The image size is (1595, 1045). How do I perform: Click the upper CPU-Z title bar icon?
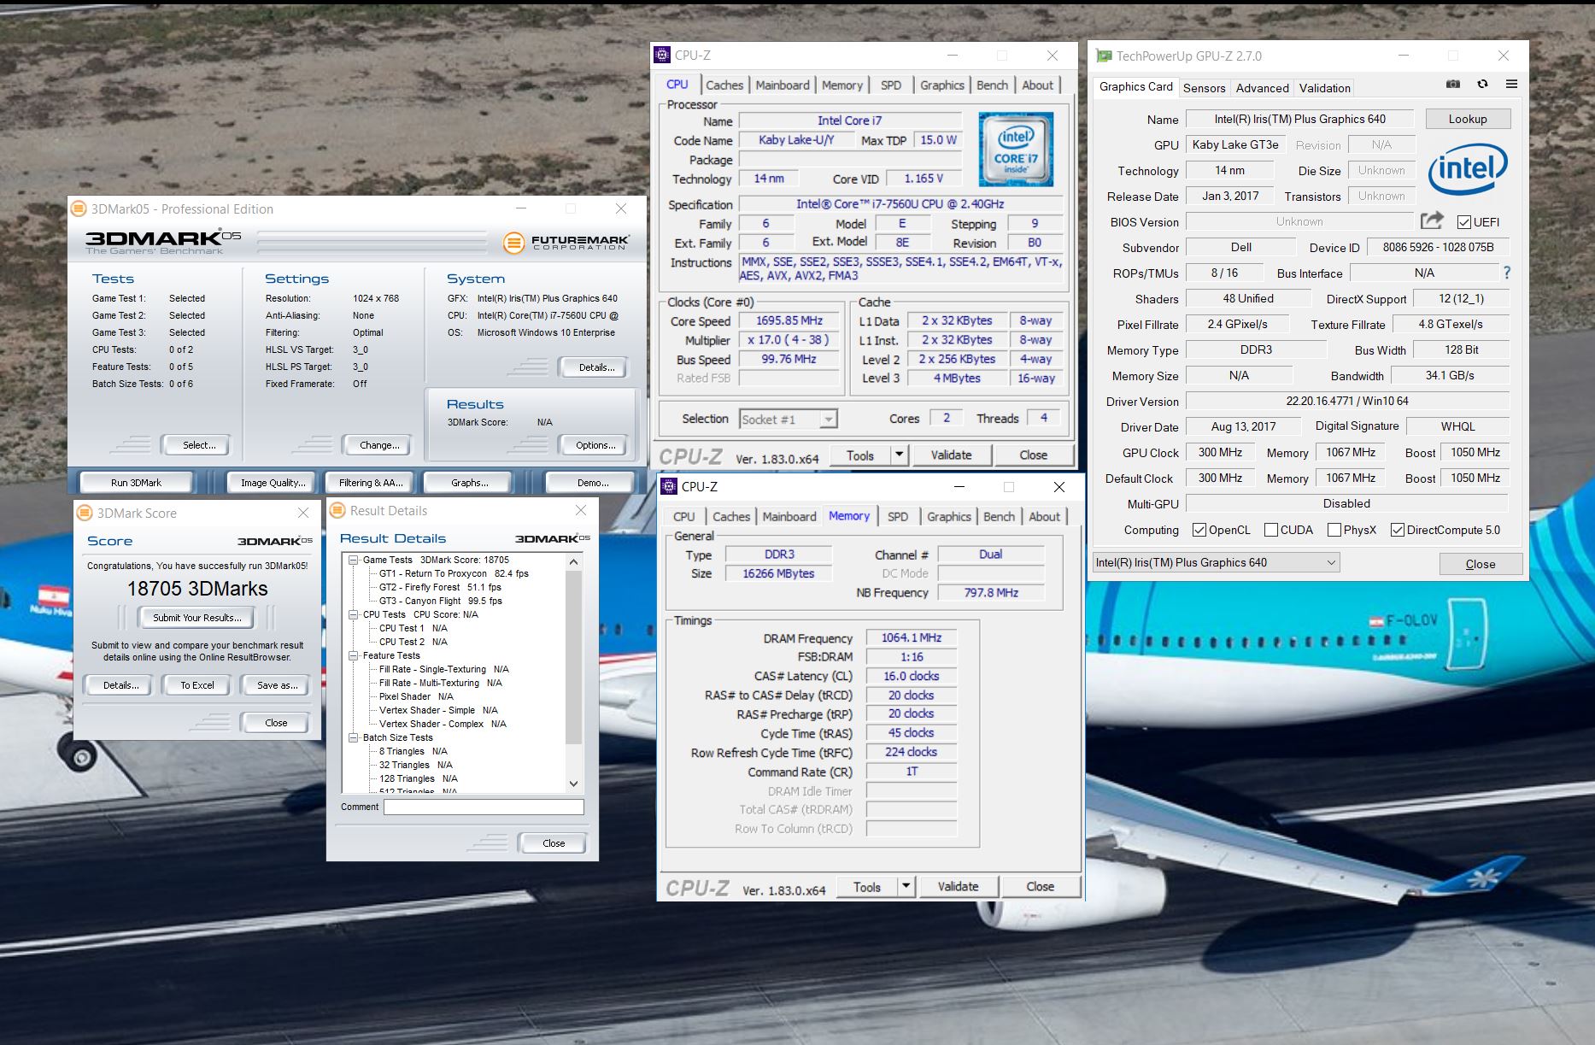(x=661, y=55)
